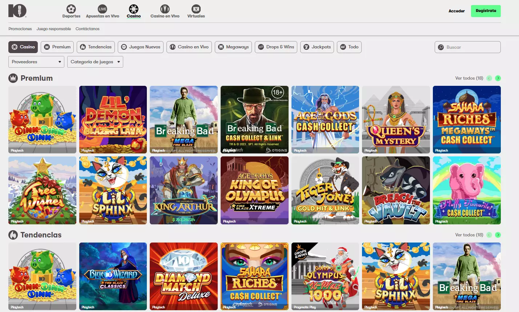
Task: Select the Jackpots category tab
Action: pos(317,47)
